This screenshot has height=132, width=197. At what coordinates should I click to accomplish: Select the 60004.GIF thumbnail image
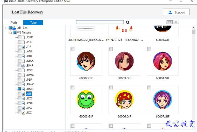163,61
